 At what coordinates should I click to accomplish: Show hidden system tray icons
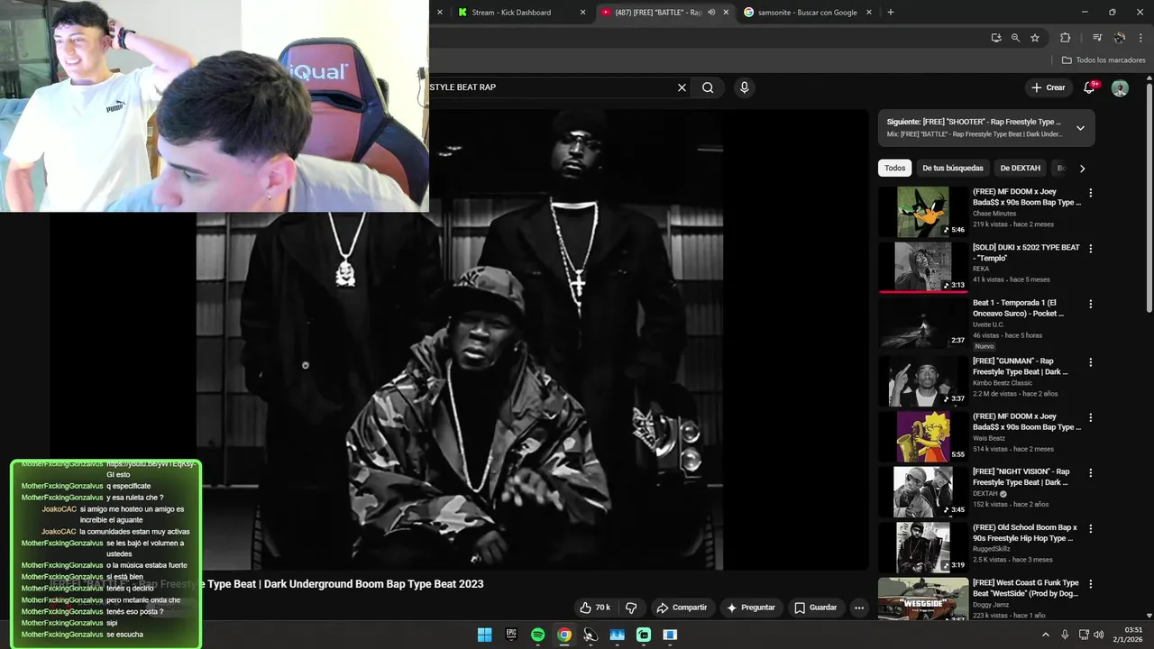[x=1046, y=635]
